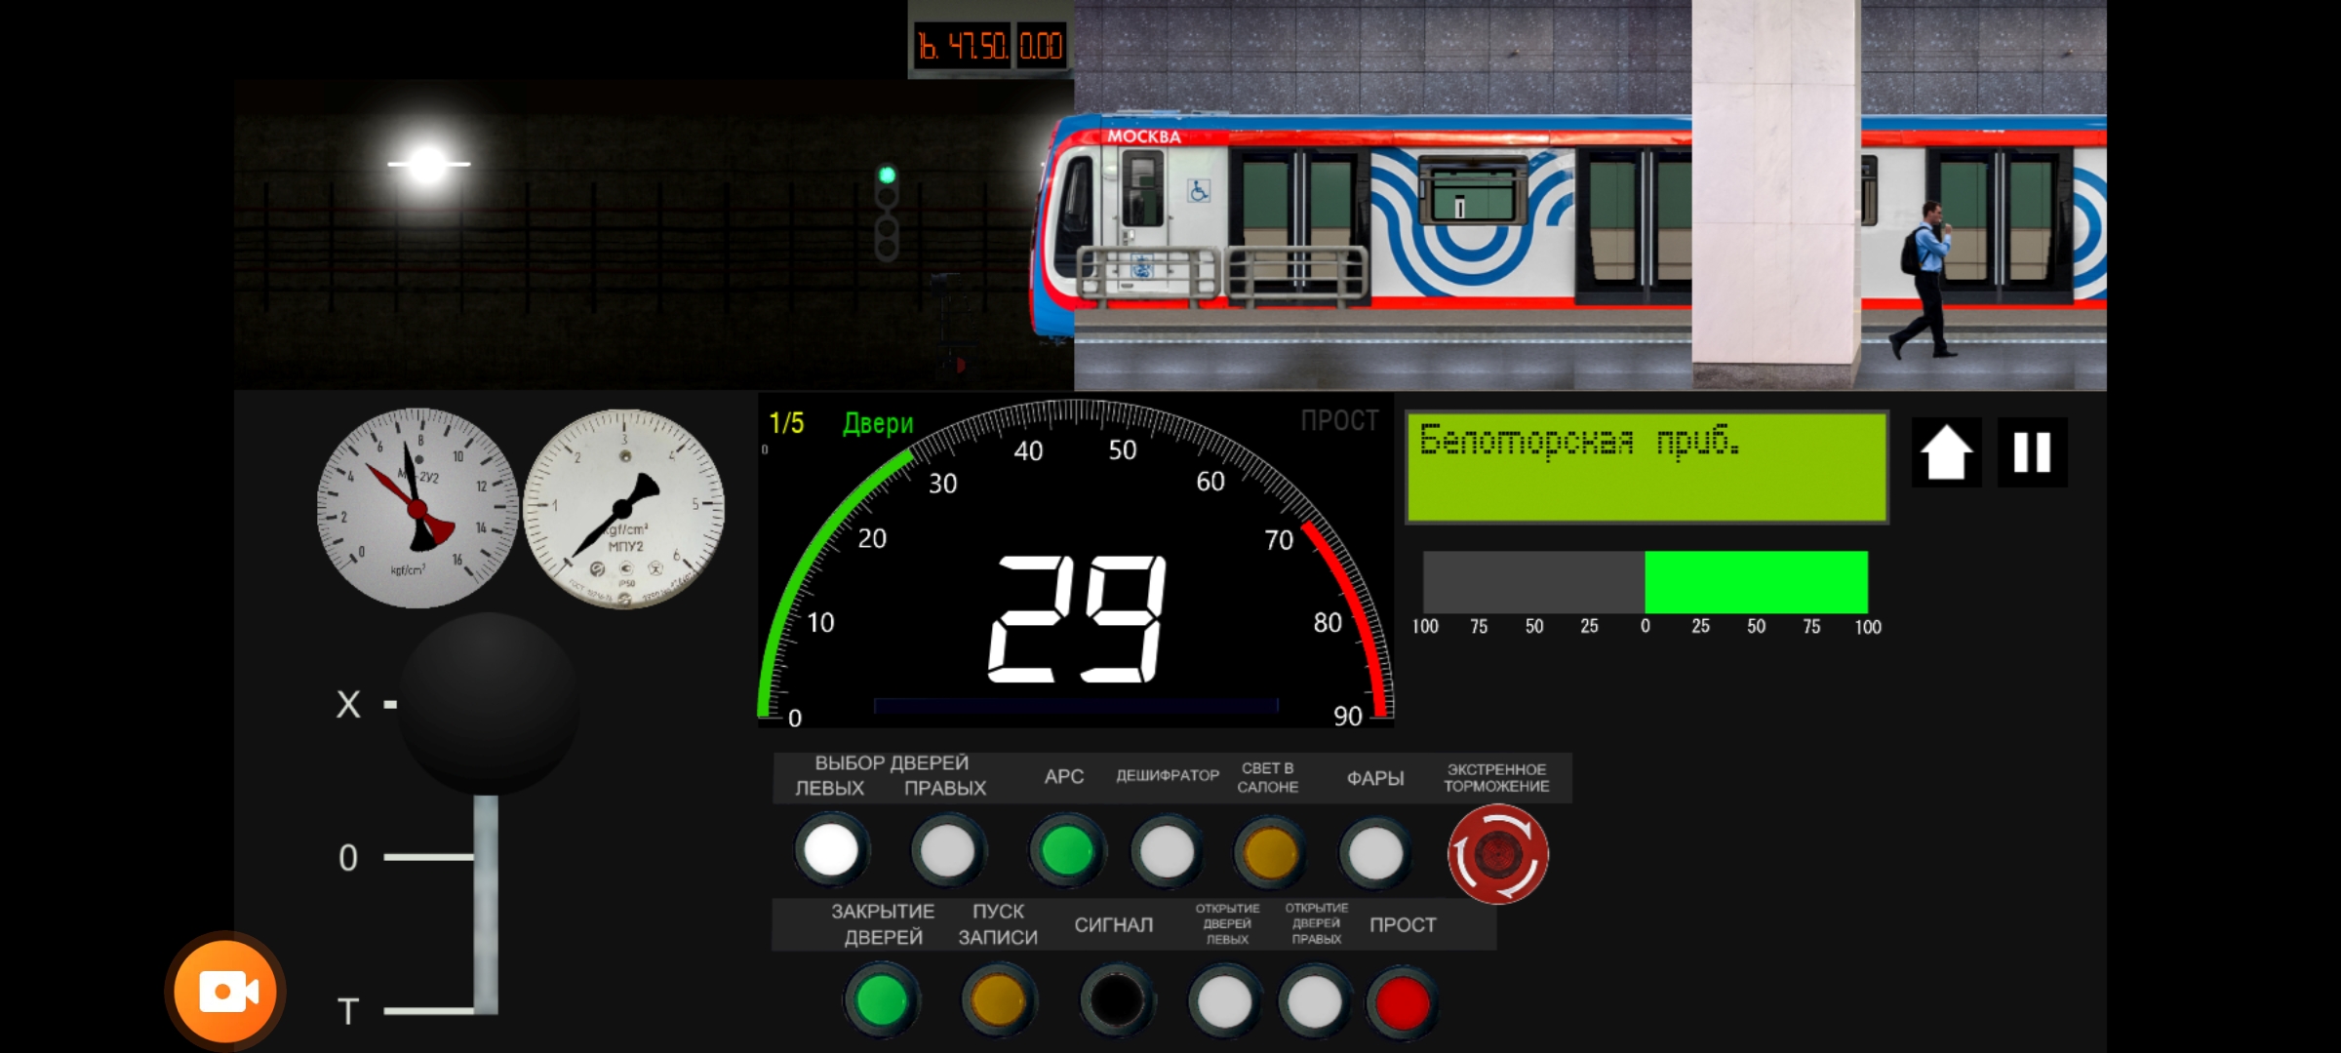Select left doors with ЛЕВЫХ round button
2341x1053 pixels.
click(831, 850)
